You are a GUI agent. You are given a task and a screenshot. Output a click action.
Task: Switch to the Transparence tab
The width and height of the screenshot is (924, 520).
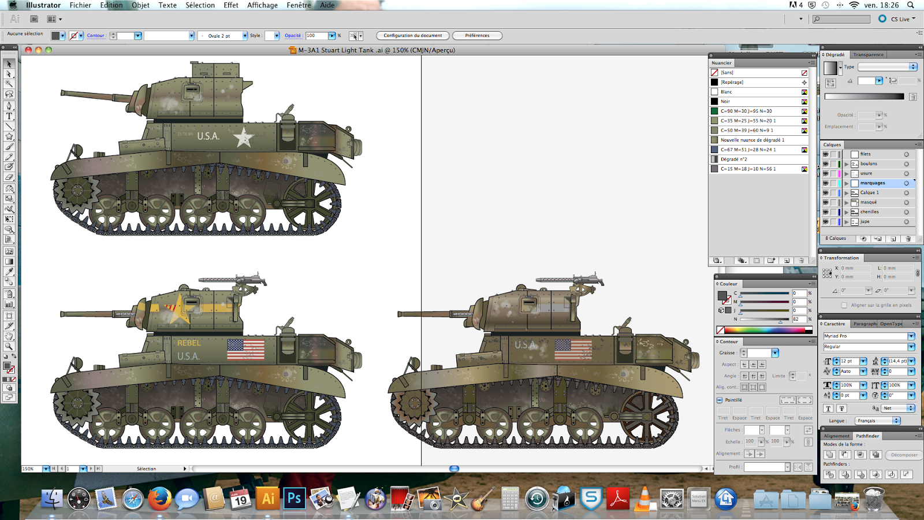click(868, 55)
